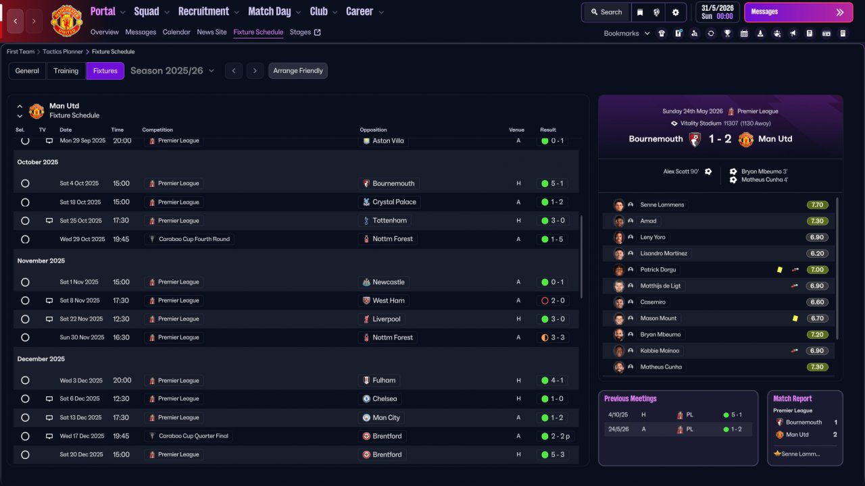Open the Messages sub-tab under Portal
Screen dimensions: 865x486
point(141,32)
